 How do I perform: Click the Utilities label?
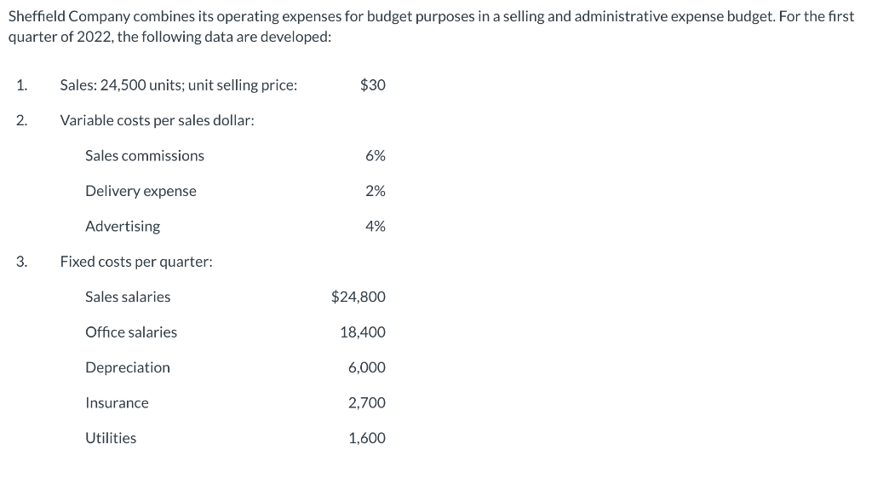111,438
